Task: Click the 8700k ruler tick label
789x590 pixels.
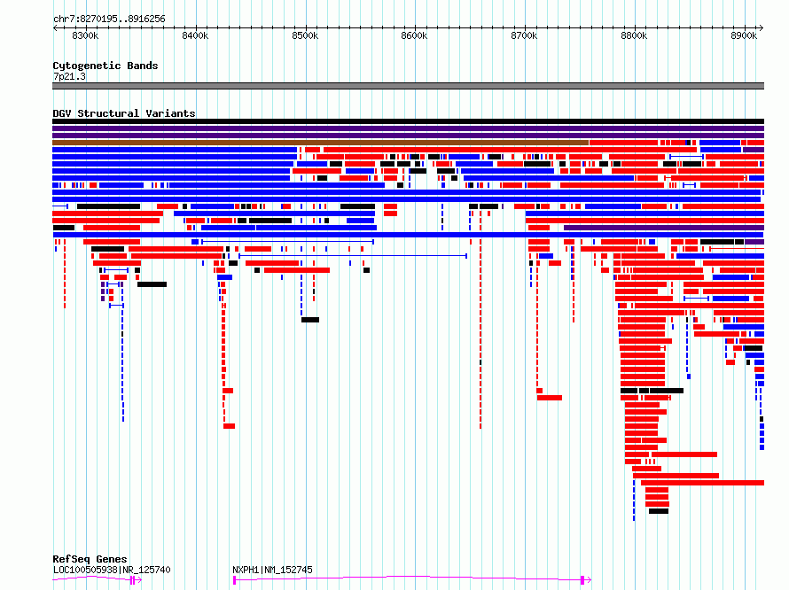Action: [524, 35]
